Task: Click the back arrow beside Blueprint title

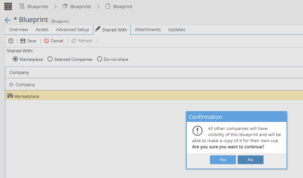Action: [8, 20]
